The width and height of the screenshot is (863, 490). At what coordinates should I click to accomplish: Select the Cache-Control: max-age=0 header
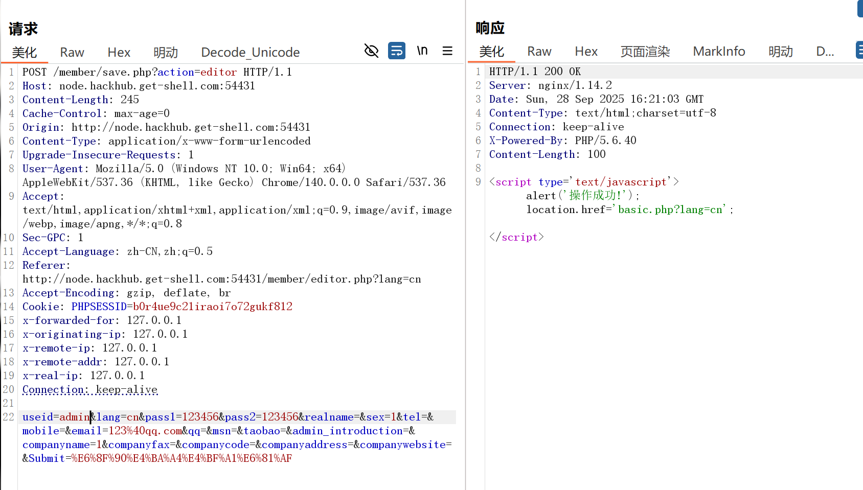point(96,113)
